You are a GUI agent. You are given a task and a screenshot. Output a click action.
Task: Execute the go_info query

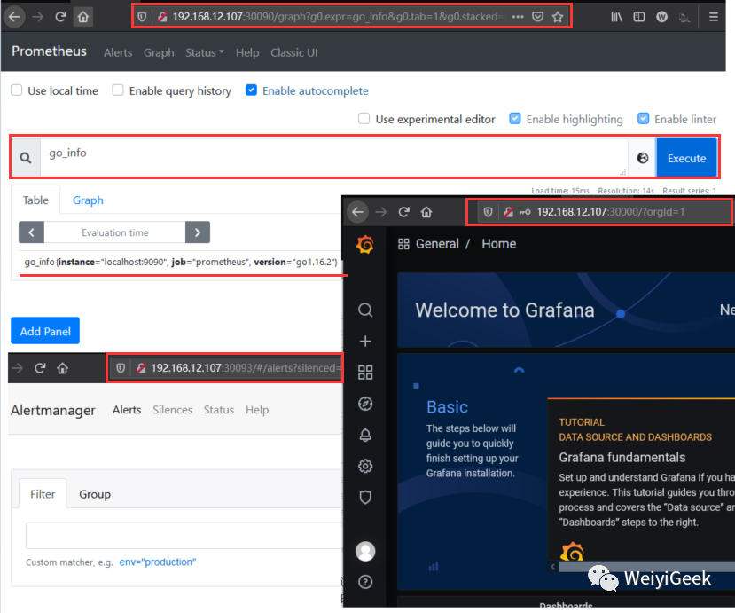686,158
